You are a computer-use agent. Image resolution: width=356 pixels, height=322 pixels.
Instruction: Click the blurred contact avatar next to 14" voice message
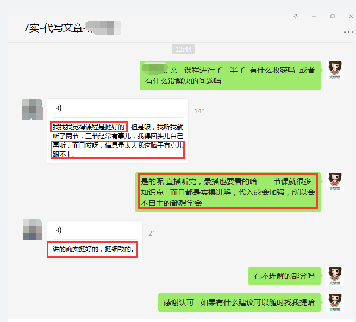[x=33, y=109]
